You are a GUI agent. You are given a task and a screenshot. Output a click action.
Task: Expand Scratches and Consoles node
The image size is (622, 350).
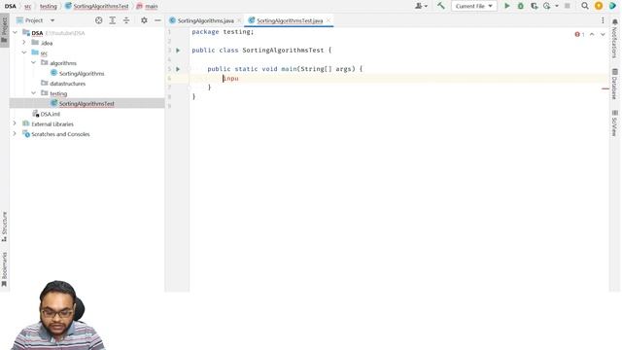pos(16,134)
